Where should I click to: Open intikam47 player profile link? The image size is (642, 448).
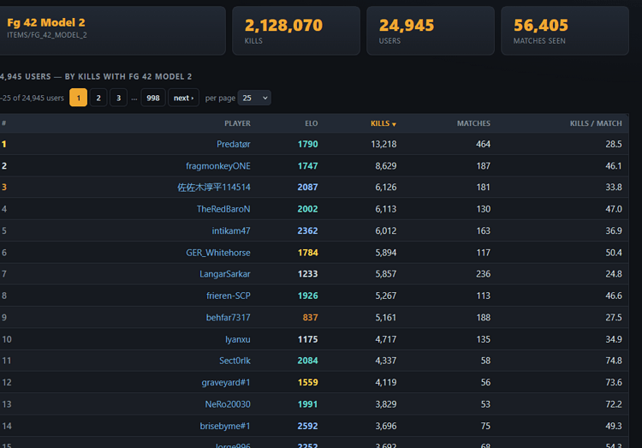231,230
